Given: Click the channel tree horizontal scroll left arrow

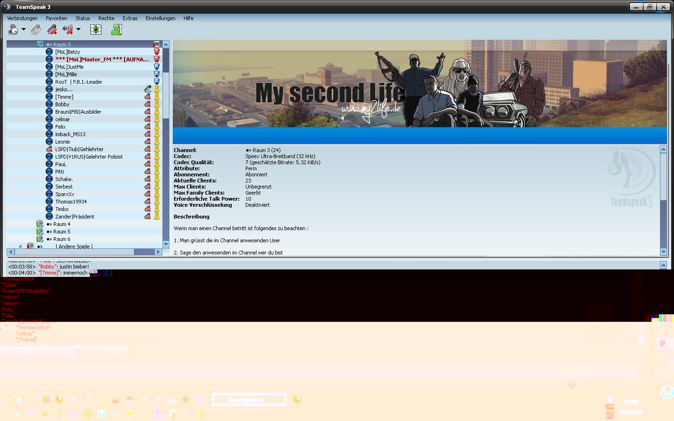Looking at the screenshot, I should pos(10,252).
